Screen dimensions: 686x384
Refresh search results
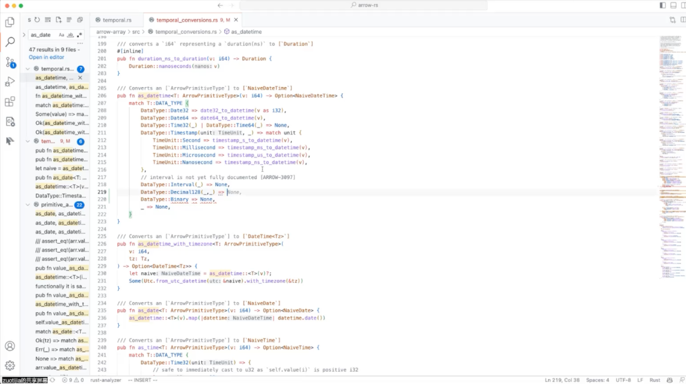click(37, 20)
